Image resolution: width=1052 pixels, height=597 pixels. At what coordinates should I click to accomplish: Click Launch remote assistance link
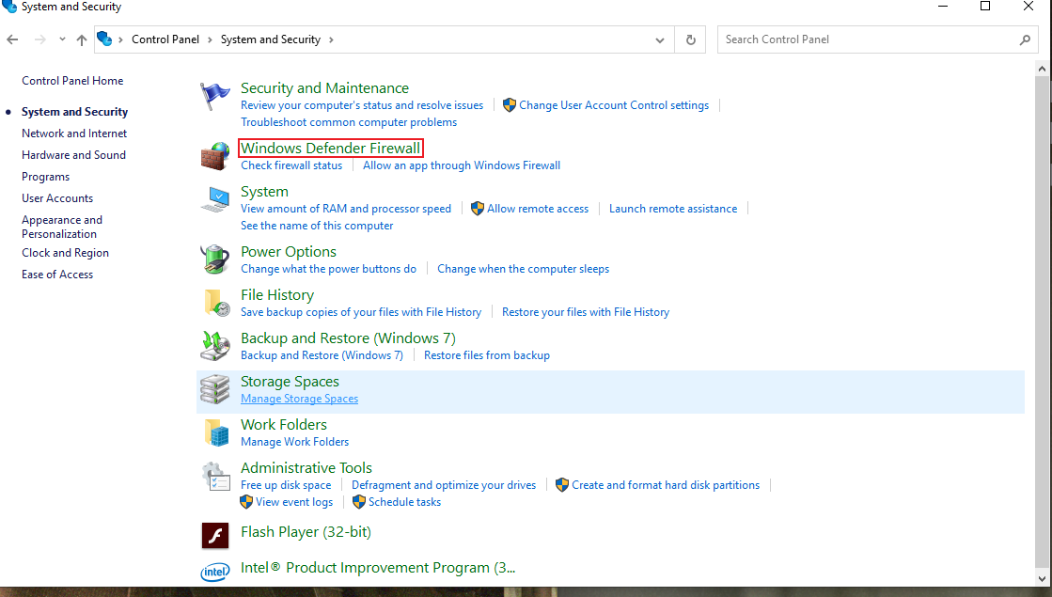tap(673, 209)
